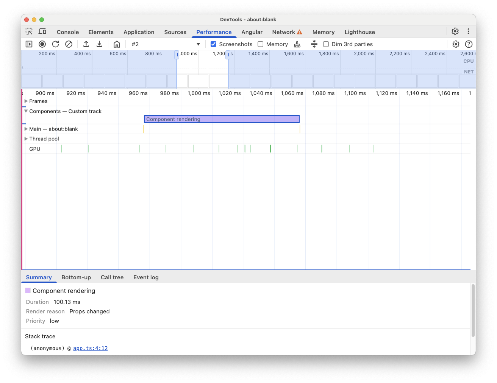The height and width of the screenshot is (383, 497).
Task: Switch to the Network panel tab
Action: [284, 32]
